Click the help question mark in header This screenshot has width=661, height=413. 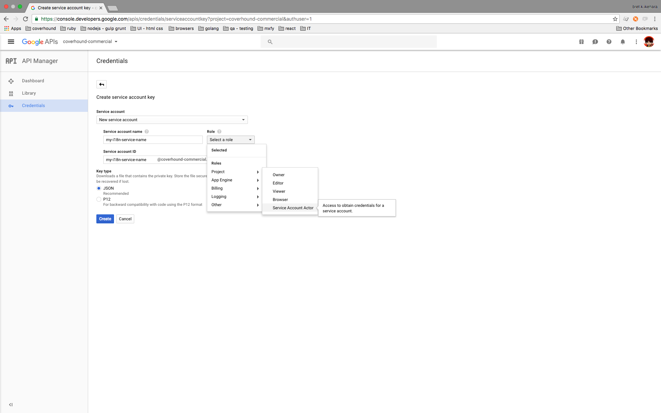(609, 42)
